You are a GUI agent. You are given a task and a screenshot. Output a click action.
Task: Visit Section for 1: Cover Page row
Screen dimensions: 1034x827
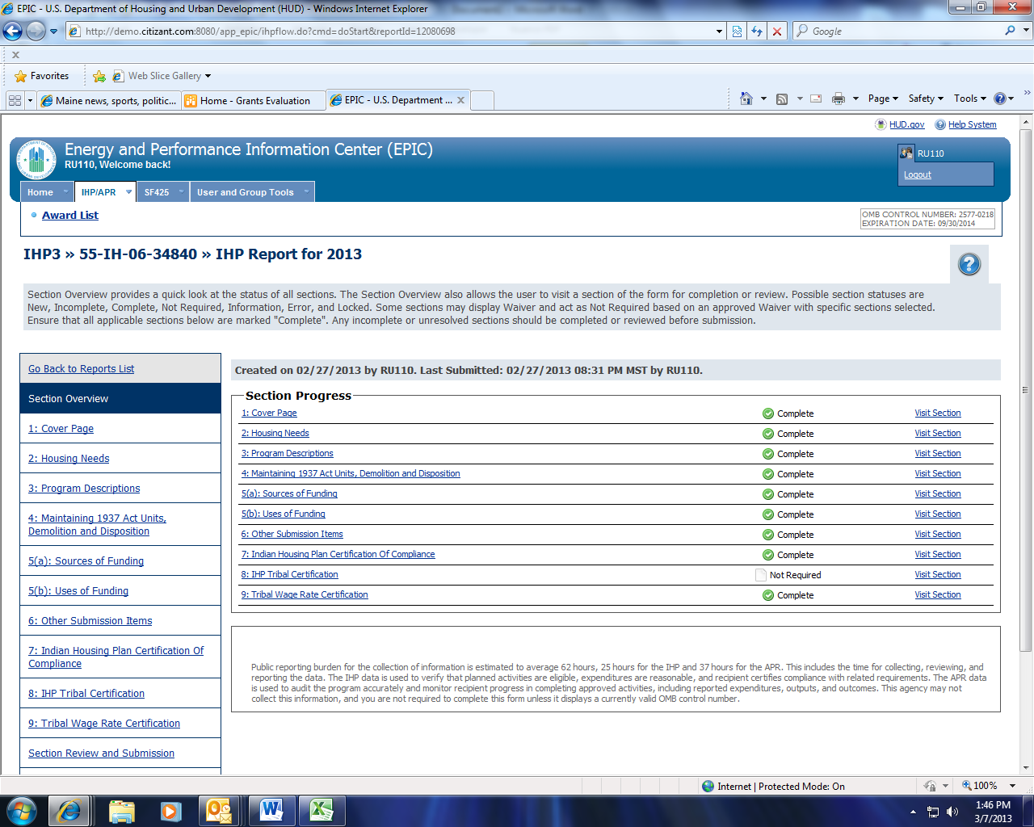938,413
